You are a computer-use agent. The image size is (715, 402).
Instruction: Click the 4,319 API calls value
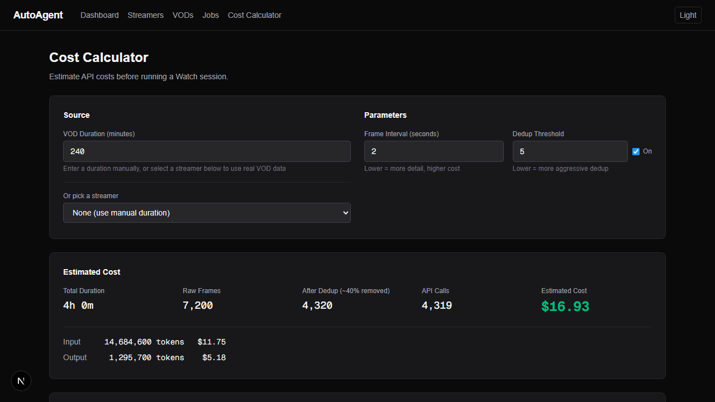pyautogui.click(x=437, y=305)
